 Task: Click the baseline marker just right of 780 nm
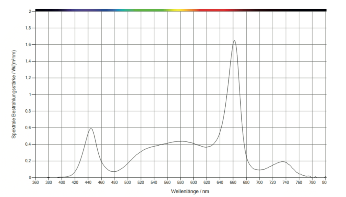pos(315,177)
